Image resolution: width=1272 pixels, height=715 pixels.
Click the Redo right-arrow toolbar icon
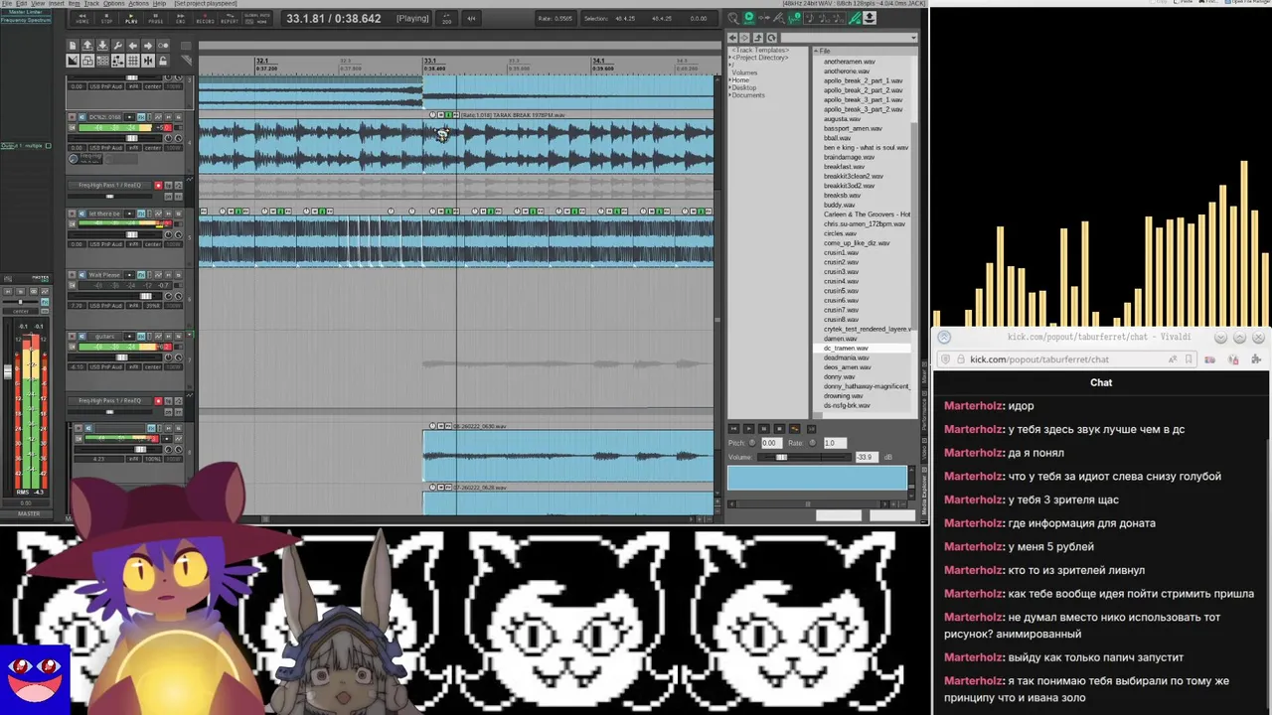tap(147, 46)
